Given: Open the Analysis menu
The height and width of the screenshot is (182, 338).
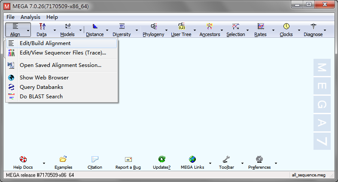Looking at the screenshot, I should pyautogui.click(x=30, y=17).
